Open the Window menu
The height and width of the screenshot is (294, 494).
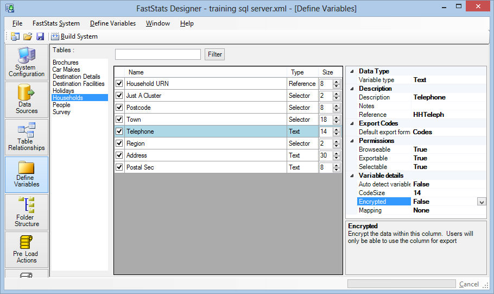(158, 23)
